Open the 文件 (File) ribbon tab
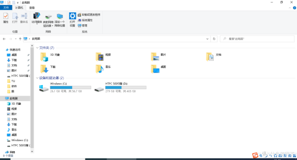Viewport: 297px width, 160px height. (6, 8)
